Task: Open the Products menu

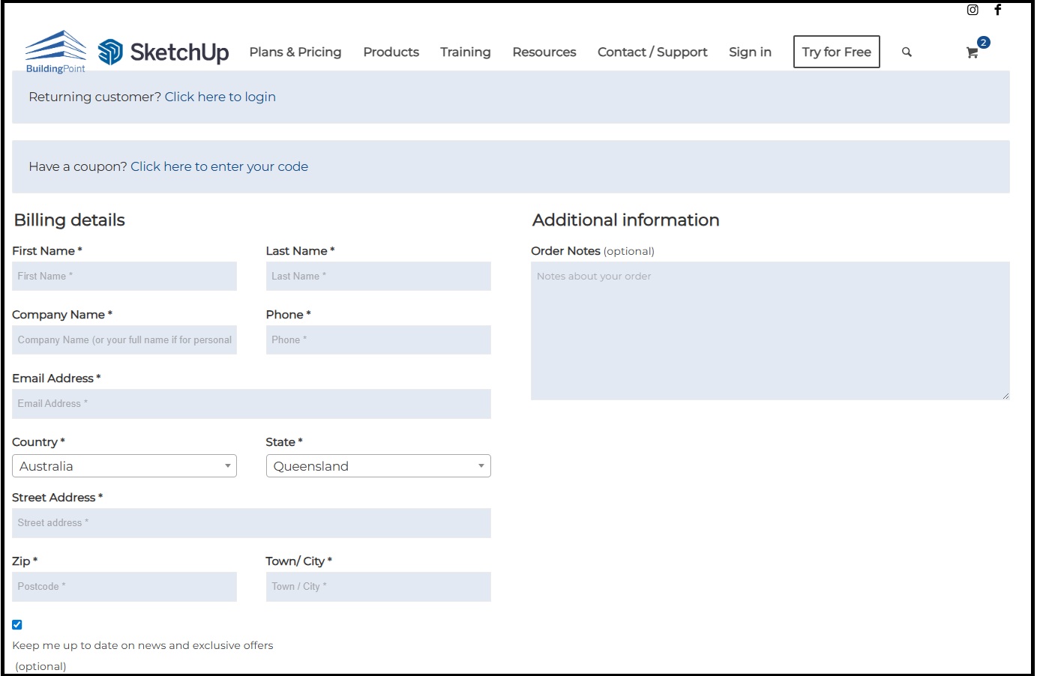Action: pyautogui.click(x=391, y=52)
